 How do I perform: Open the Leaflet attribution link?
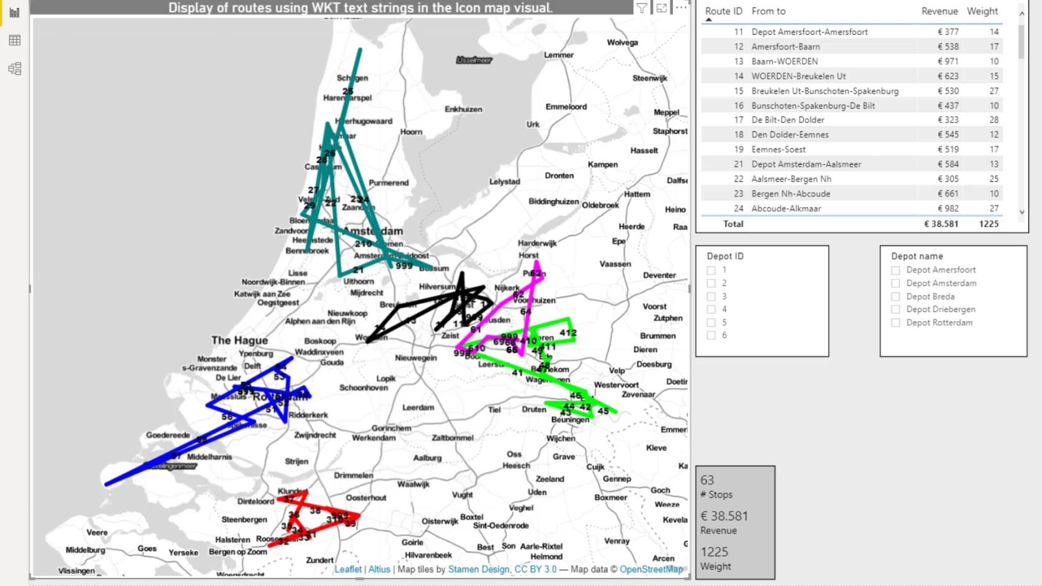pyautogui.click(x=348, y=569)
